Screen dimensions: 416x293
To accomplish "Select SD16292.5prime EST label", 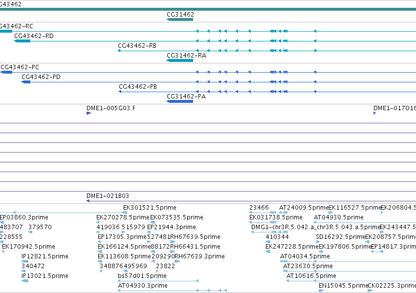I will click(341, 237).
